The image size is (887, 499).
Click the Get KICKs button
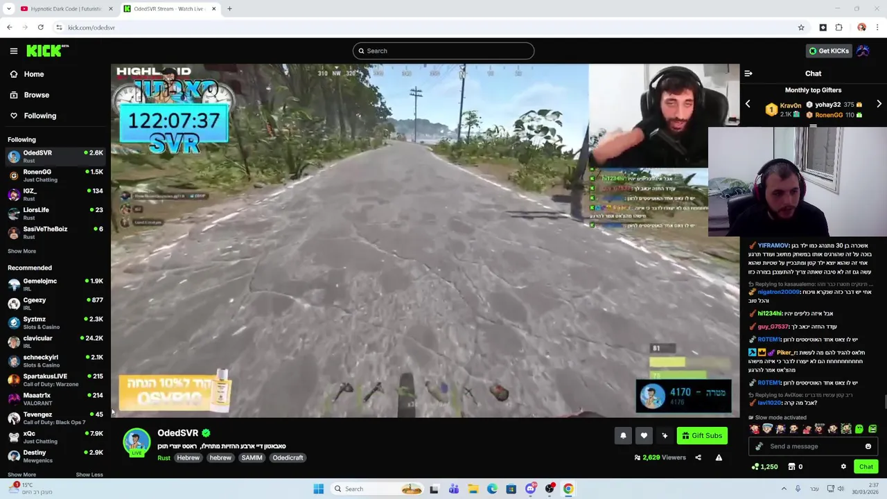pyautogui.click(x=828, y=51)
